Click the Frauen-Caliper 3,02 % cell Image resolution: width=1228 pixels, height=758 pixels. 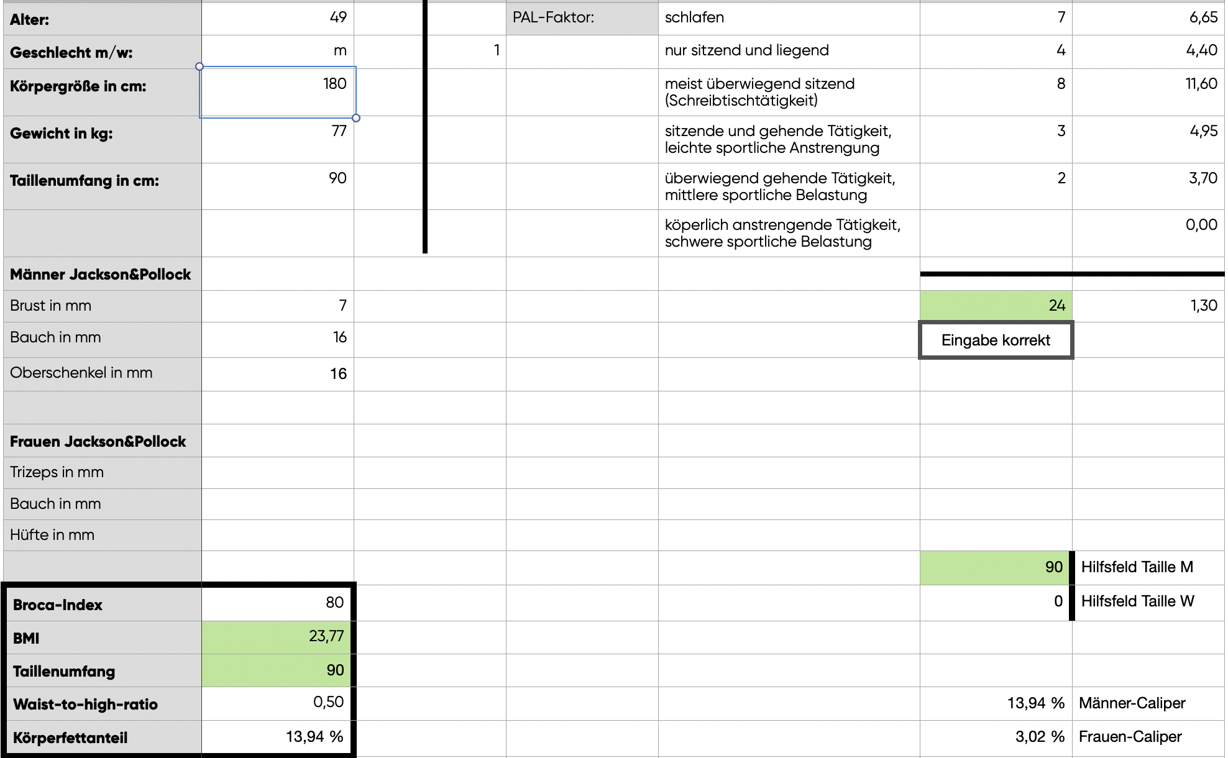996,737
